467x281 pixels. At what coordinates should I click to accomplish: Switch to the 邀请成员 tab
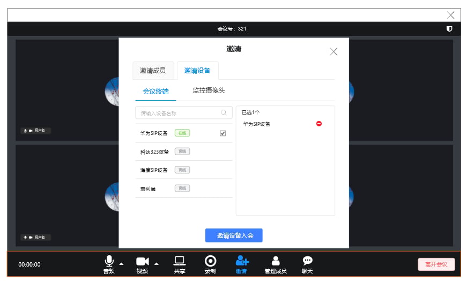[153, 71]
